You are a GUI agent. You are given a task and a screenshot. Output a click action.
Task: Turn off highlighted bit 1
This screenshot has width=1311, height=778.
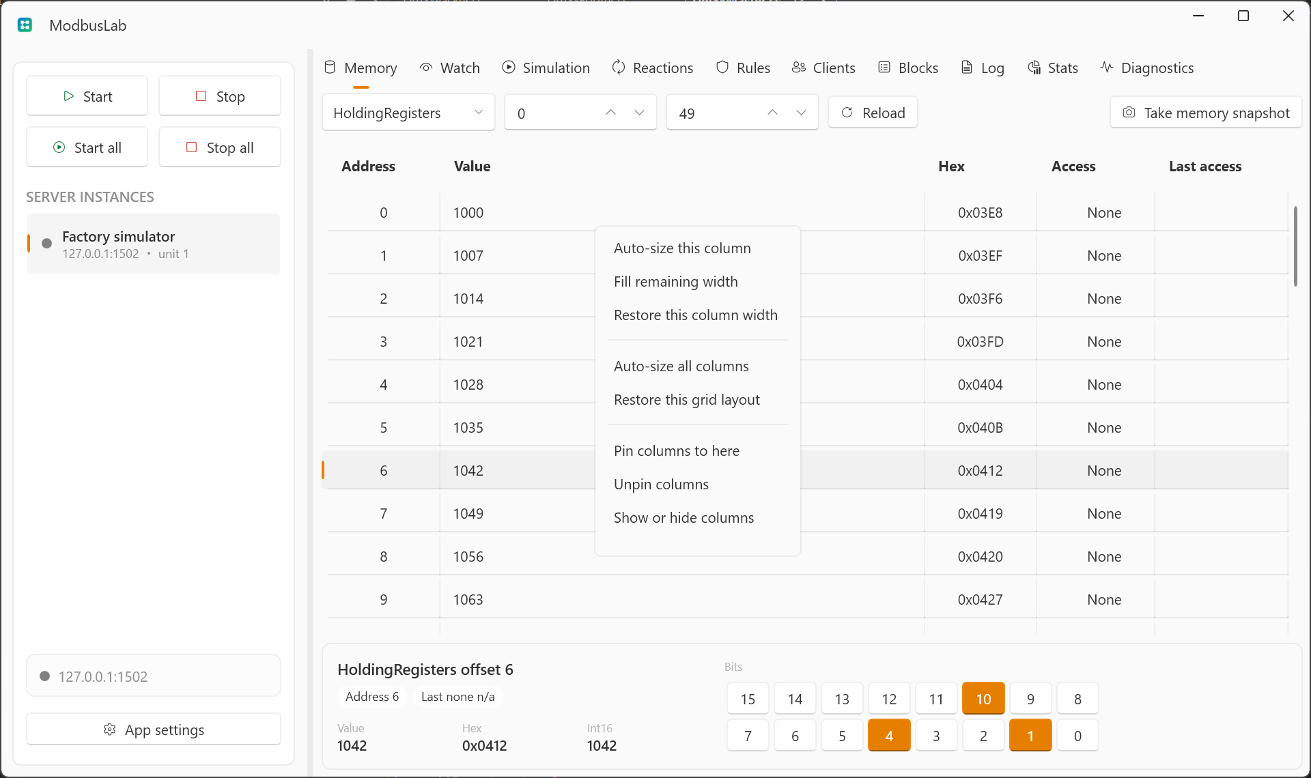tap(1030, 736)
